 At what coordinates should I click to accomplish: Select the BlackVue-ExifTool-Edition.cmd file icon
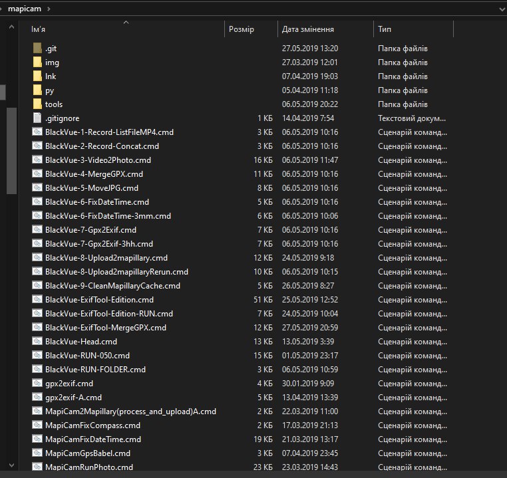37,299
